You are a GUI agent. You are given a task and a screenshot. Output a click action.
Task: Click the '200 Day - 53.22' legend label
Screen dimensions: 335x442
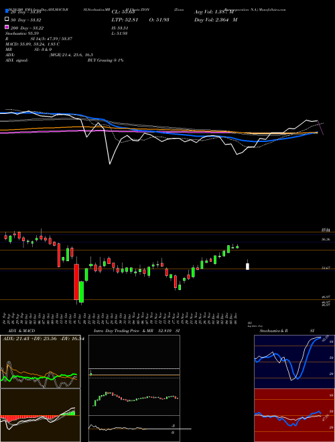point(27,28)
